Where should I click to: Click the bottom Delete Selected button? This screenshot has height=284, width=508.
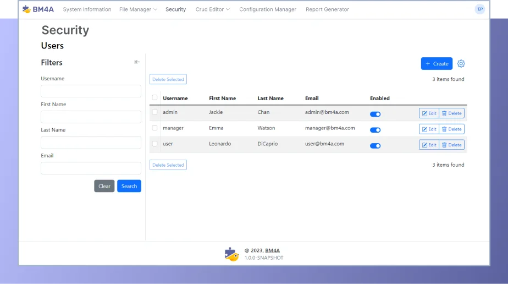(168, 165)
